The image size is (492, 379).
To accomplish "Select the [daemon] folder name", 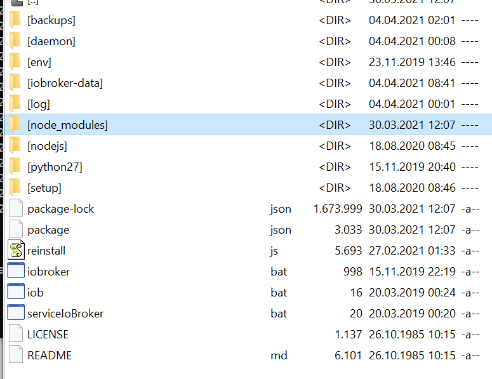I will [51, 42].
